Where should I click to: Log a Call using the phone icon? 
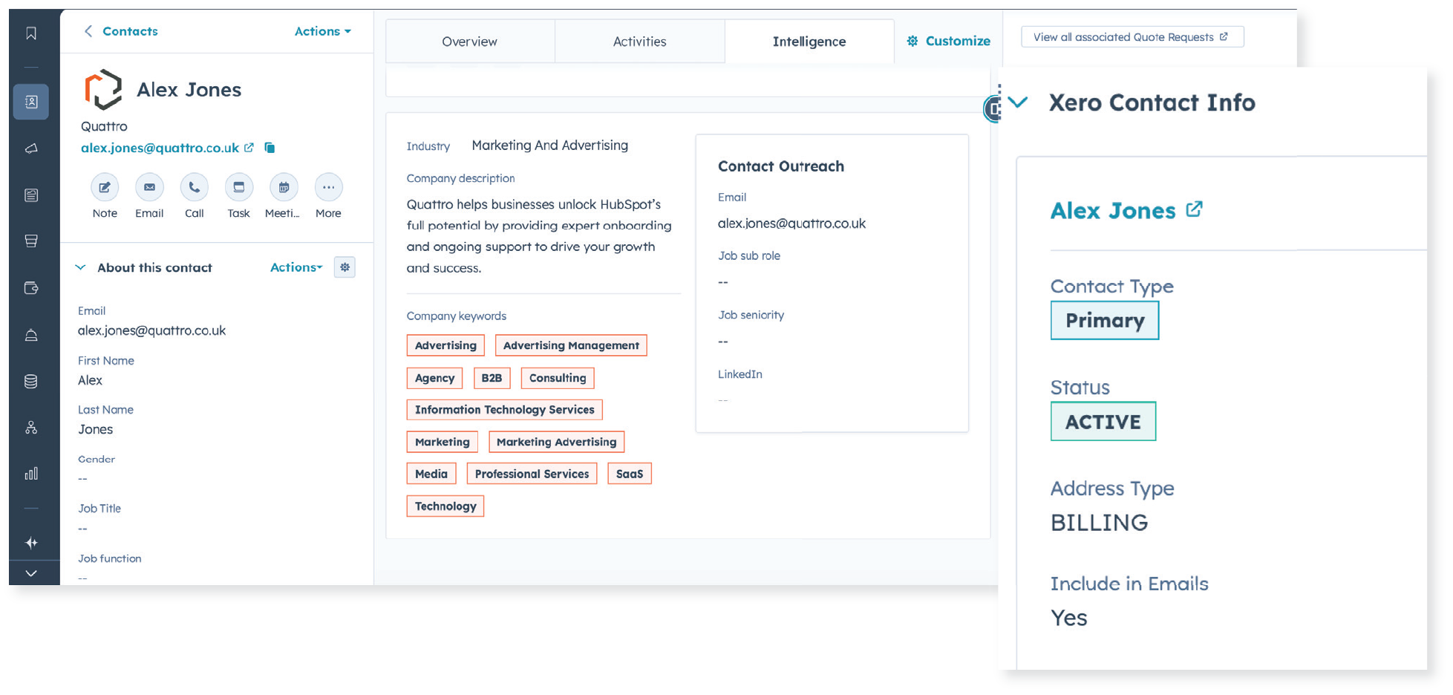(194, 187)
